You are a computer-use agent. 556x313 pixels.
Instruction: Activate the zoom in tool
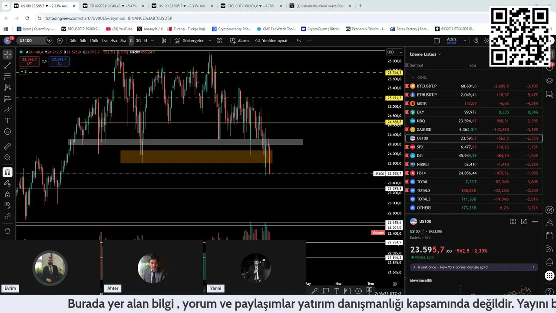(x=7, y=157)
